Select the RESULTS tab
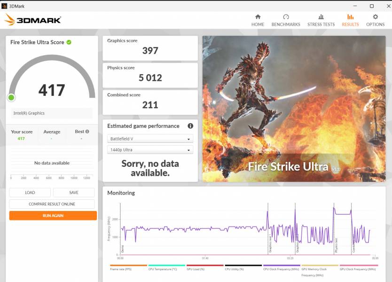This screenshot has width=392, height=282. 350,21
